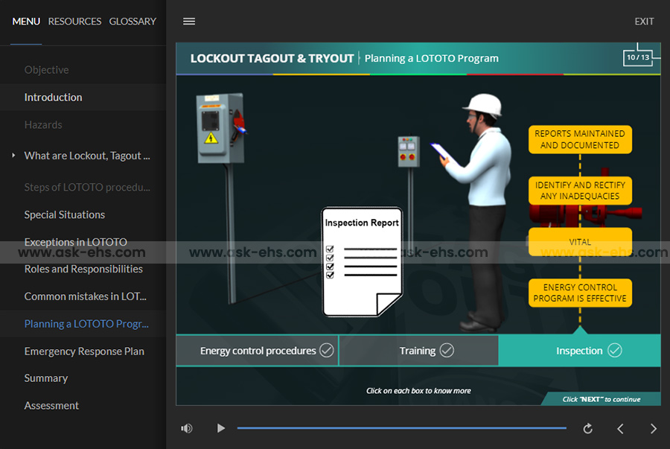Viewport: 670px width, 449px height.
Task: Advance with the next slide arrow
Action: point(653,428)
